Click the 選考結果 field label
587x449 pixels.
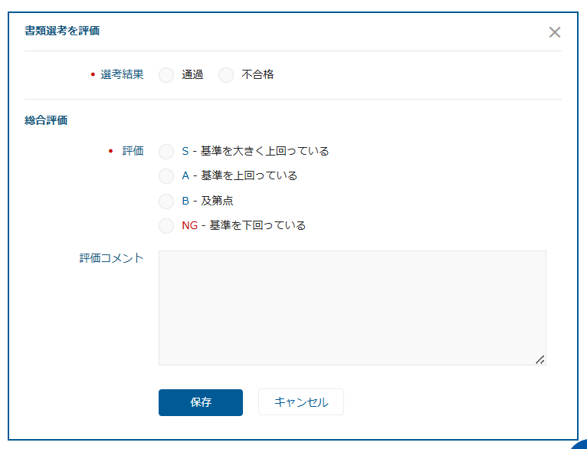point(122,75)
